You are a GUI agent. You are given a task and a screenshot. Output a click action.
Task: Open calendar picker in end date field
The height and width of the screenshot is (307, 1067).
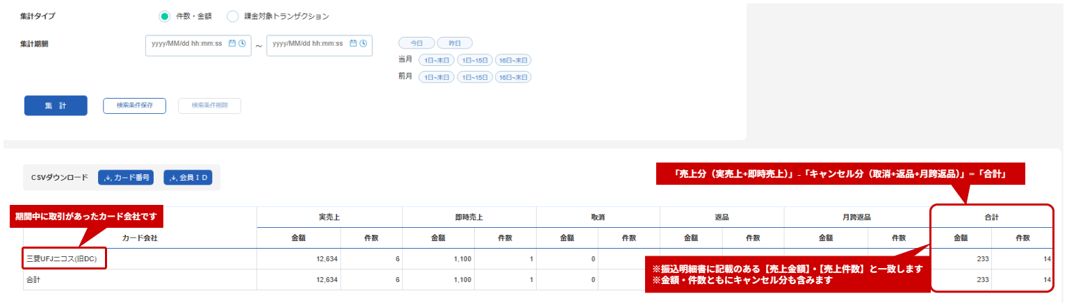(353, 43)
